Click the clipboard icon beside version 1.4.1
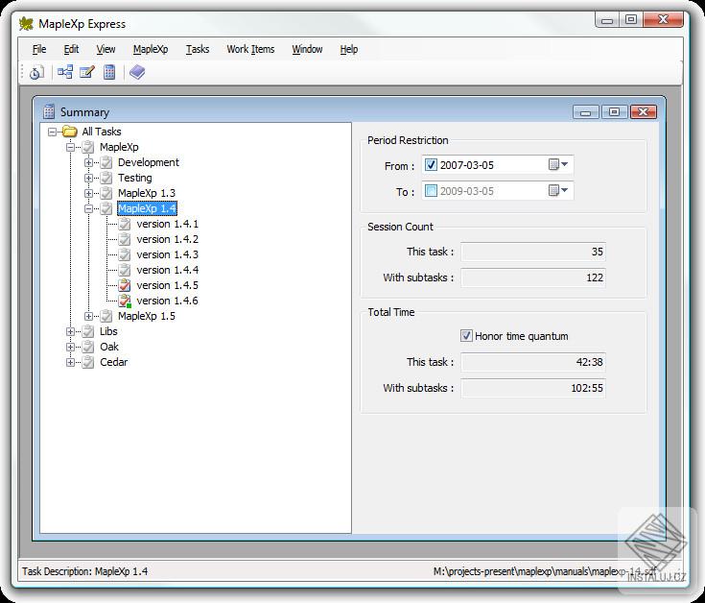The height and width of the screenshot is (603, 705). coord(125,224)
